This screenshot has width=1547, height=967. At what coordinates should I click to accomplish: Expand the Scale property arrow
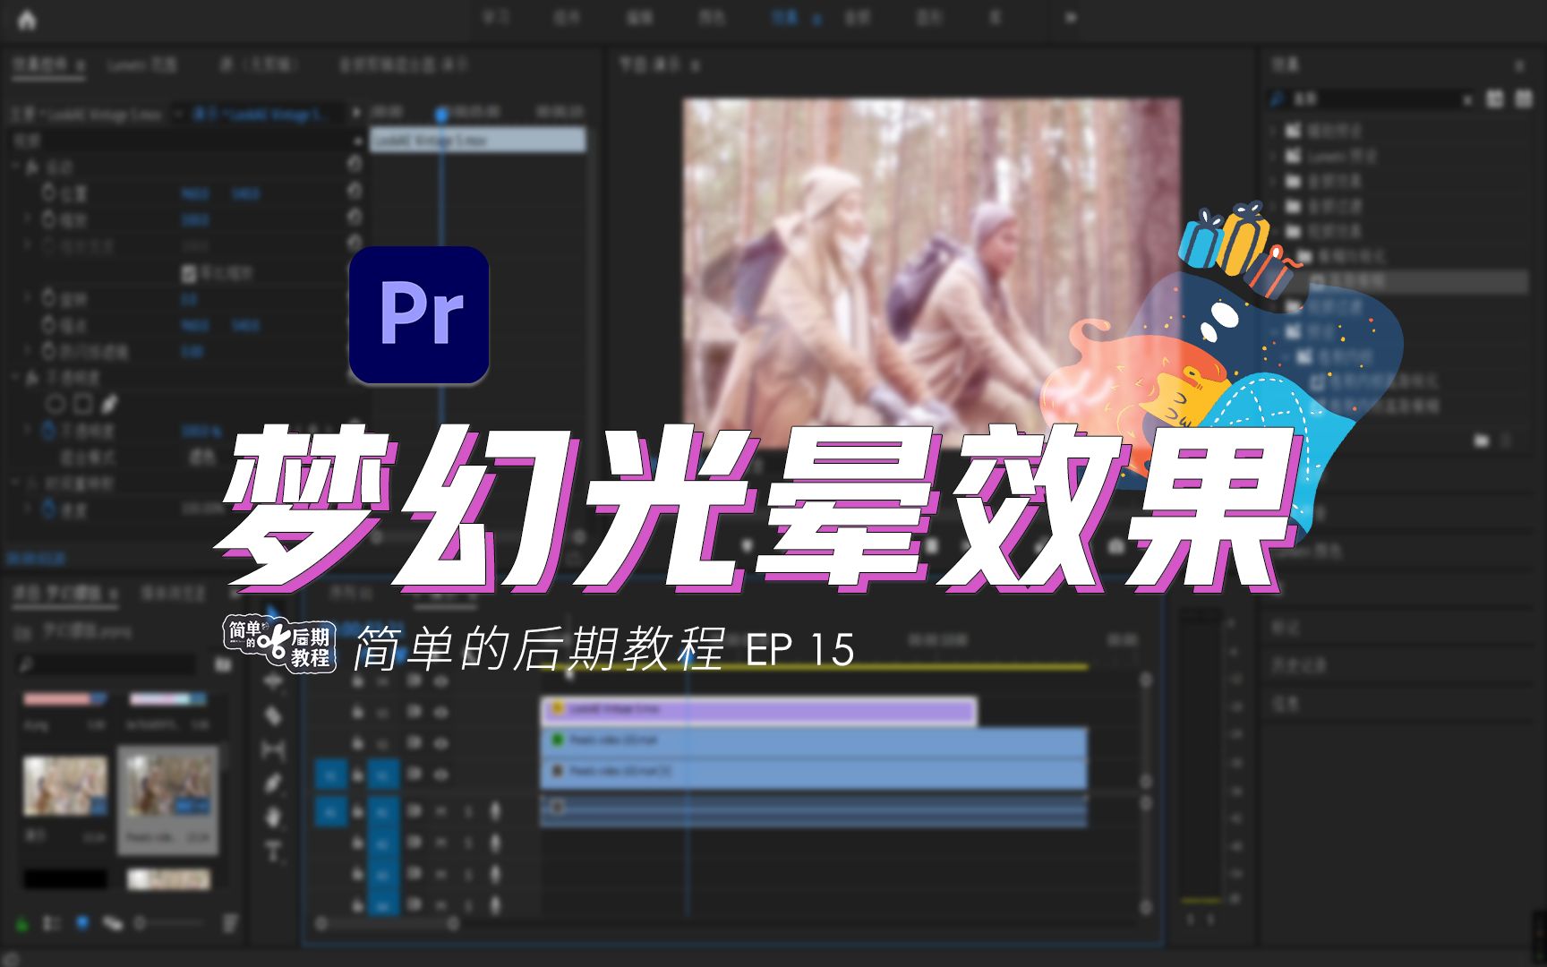coord(28,218)
